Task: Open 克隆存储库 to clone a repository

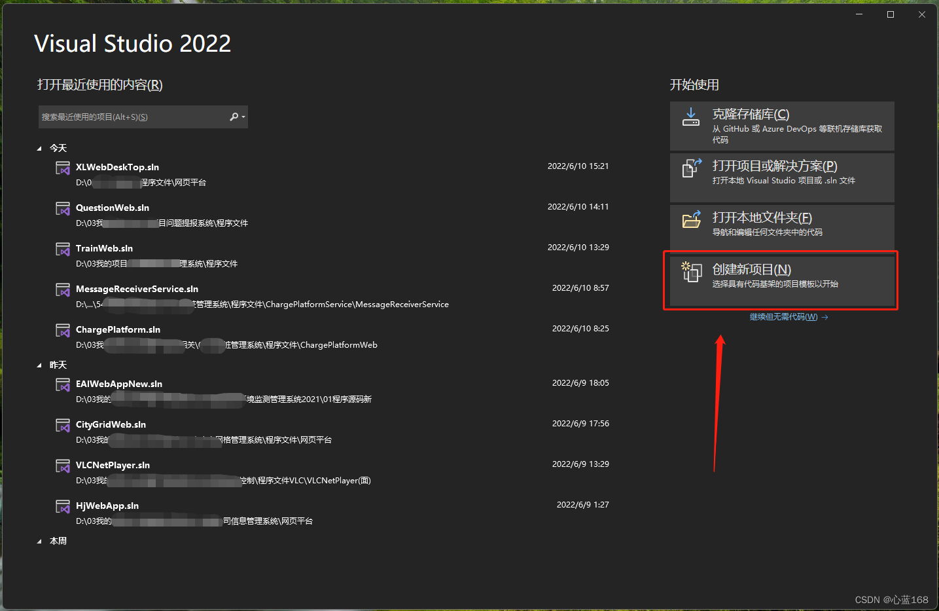Action: pyautogui.click(x=782, y=126)
